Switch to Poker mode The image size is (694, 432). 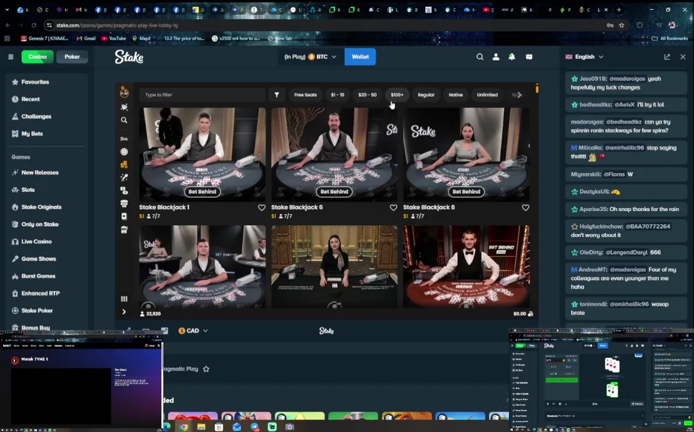(x=72, y=56)
